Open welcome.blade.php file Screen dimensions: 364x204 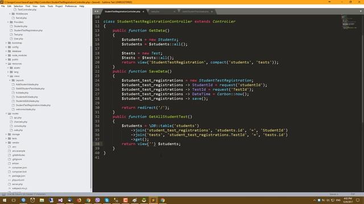[x=26, y=109]
